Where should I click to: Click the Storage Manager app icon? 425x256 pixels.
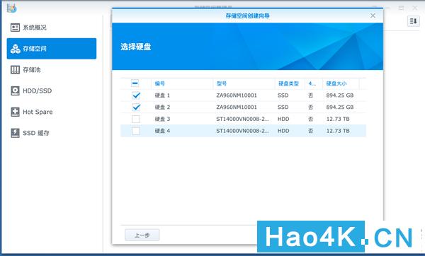12,8
